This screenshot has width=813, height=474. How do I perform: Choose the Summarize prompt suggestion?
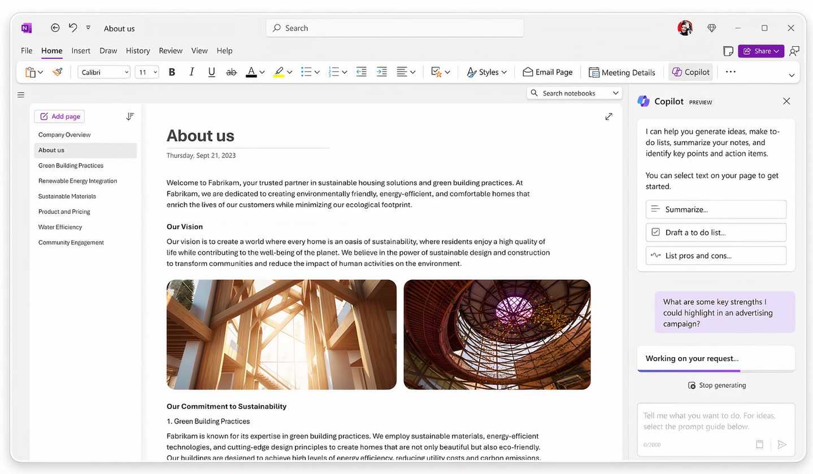point(716,209)
